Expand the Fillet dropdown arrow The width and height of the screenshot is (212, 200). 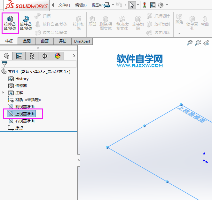coord(179,33)
